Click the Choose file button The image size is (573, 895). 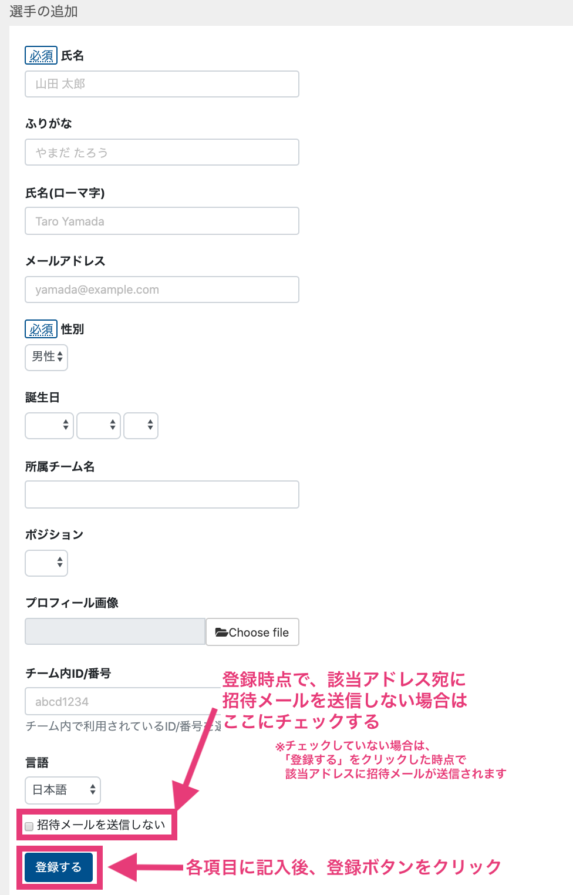[x=252, y=632]
